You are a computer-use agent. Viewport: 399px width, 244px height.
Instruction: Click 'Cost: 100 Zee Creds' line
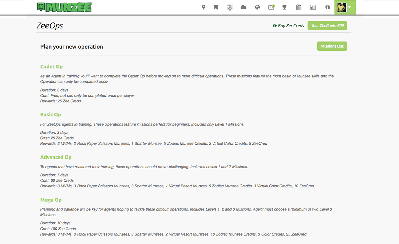click(x=58, y=229)
